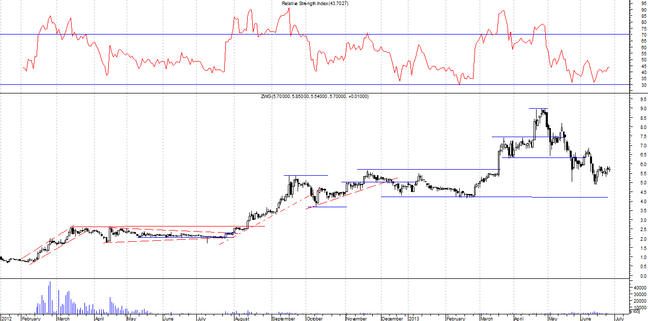
Task: Click the 5.0 value on price axis
Action: pyautogui.click(x=643, y=183)
